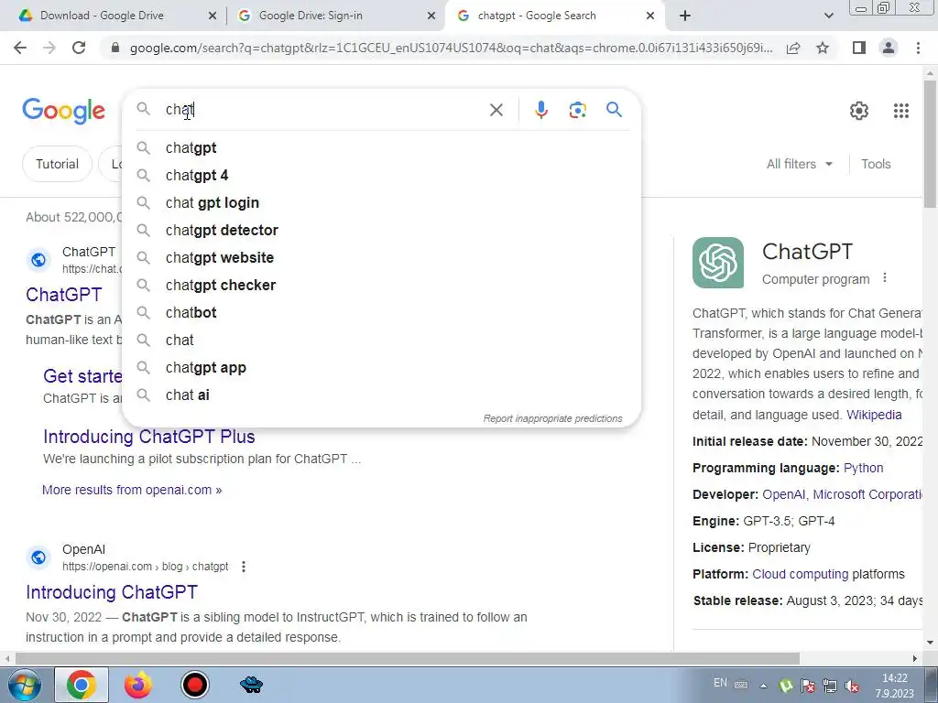Open the Windows Start menu
Screen dimensions: 938x703
click(23, 685)
